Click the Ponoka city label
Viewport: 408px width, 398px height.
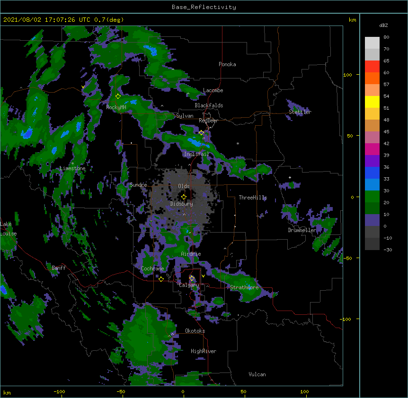227,64
